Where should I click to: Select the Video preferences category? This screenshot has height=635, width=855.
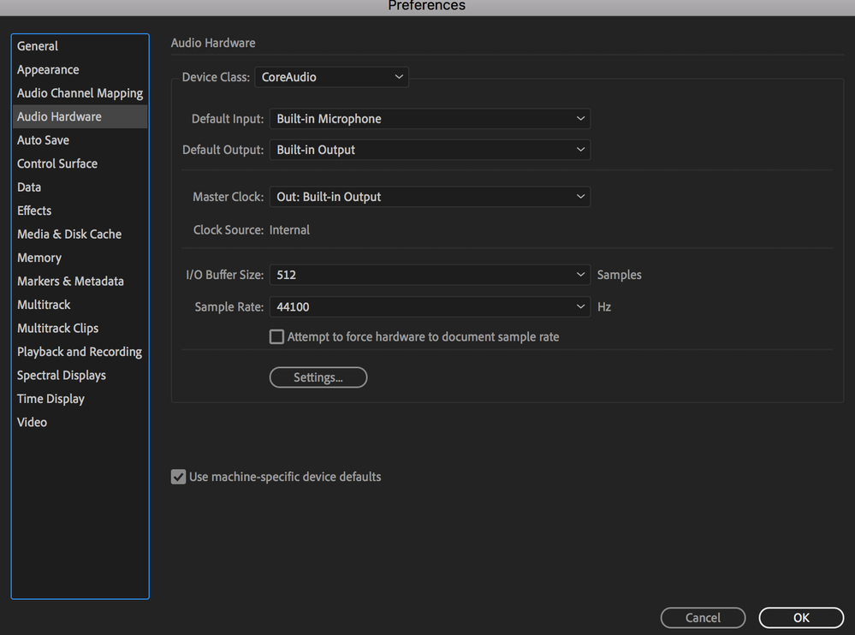(32, 422)
